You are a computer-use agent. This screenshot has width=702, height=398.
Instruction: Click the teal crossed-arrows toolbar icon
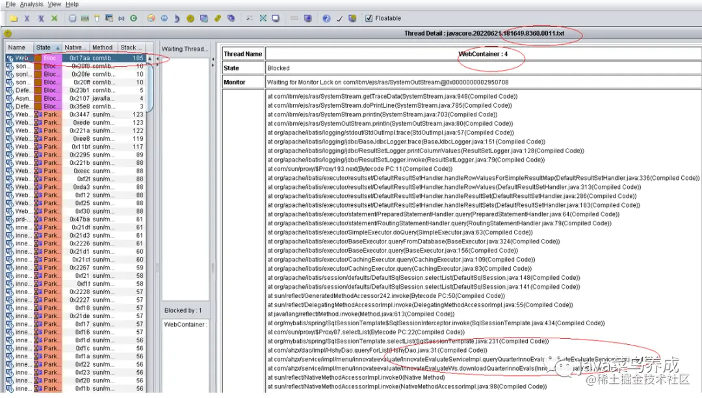coord(263,18)
